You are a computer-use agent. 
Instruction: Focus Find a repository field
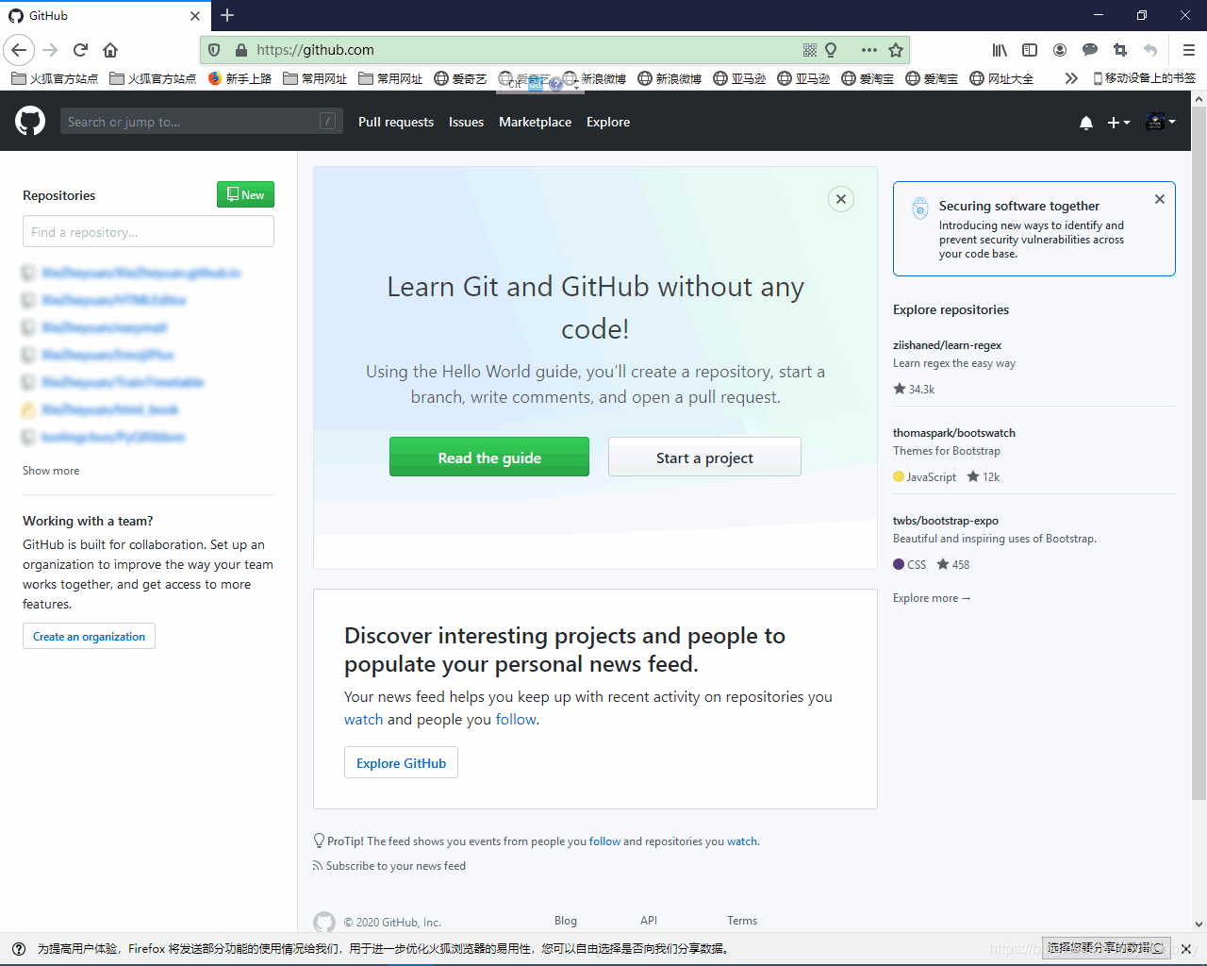click(148, 232)
